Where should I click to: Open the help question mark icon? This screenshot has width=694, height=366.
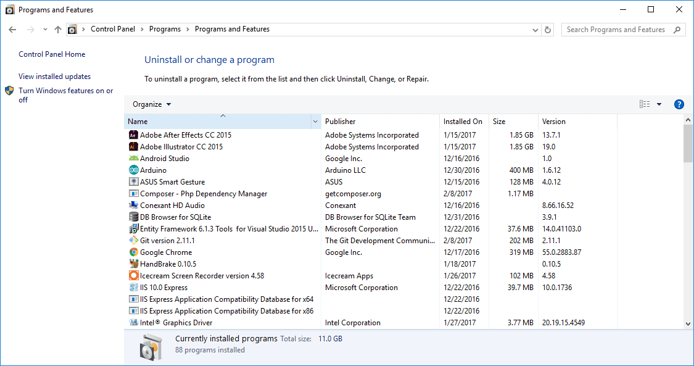[x=679, y=104]
